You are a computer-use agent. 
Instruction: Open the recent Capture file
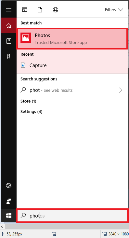tap(72, 65)
